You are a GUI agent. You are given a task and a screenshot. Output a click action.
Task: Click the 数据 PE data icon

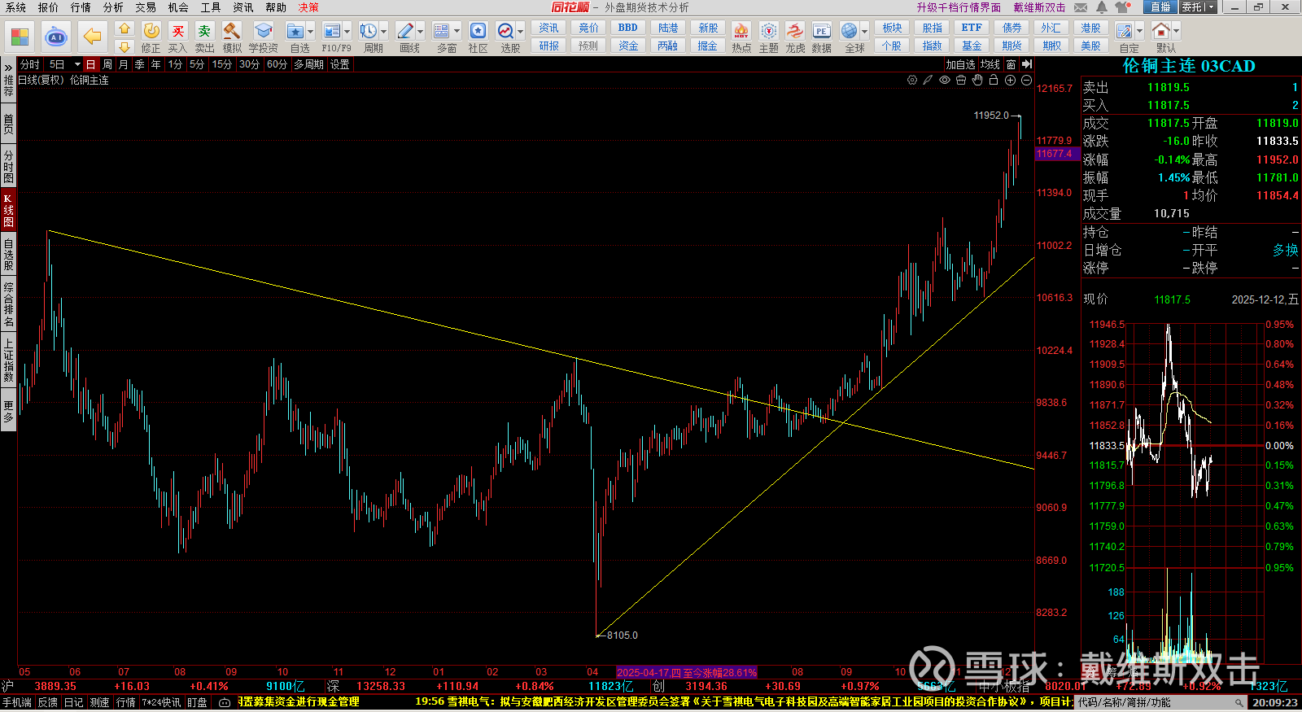coord(821,32)
